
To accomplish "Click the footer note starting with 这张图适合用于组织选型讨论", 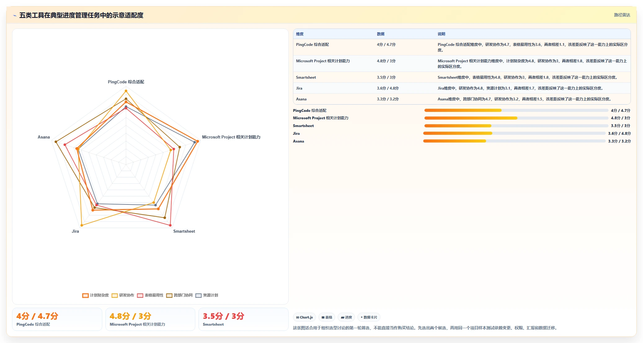I will point(426,328).
